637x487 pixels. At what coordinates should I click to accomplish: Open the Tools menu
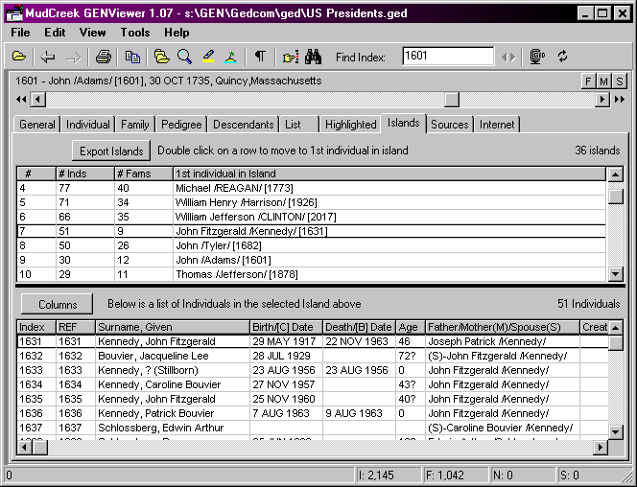pos(135,33)
